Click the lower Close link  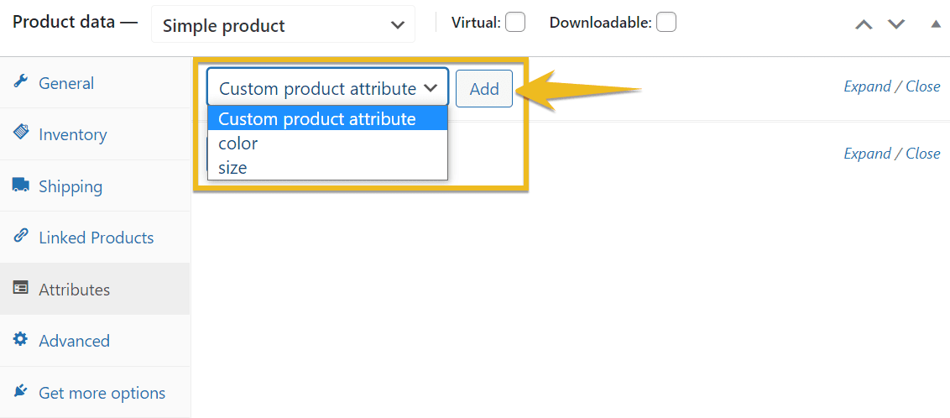(923, 154)
